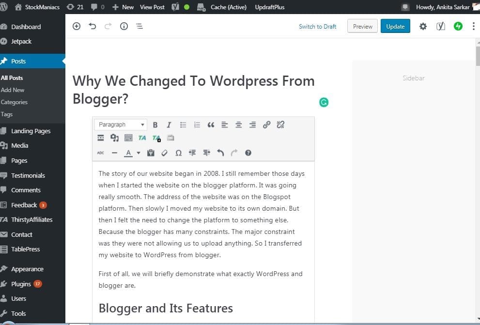The width and height of the screenshot is (480, 325).
Task: Open more tools three-dot menu
Action: (x=474, y=27)
